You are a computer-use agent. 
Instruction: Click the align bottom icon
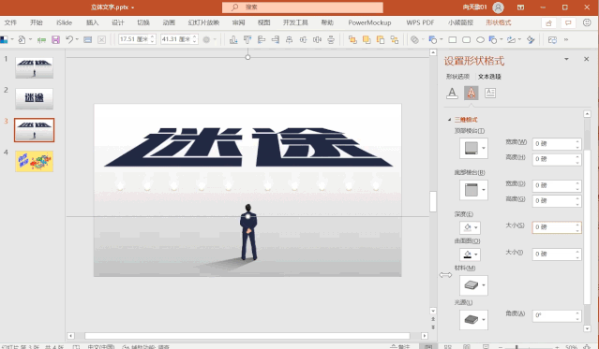tap(233, 39)
